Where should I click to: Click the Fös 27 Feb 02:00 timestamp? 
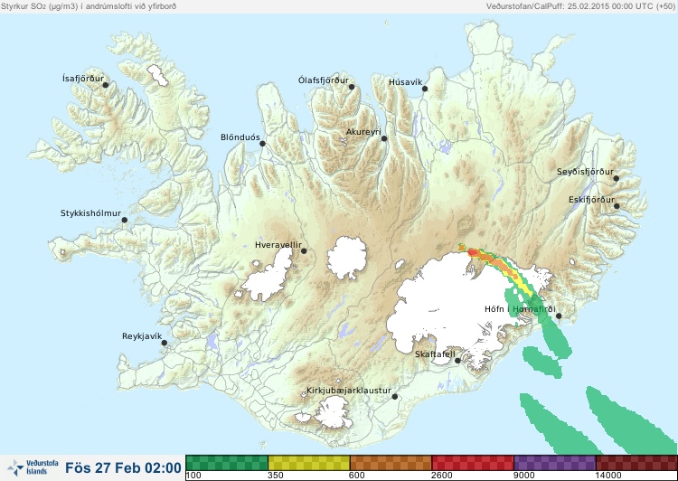click(x=123, y=467)
